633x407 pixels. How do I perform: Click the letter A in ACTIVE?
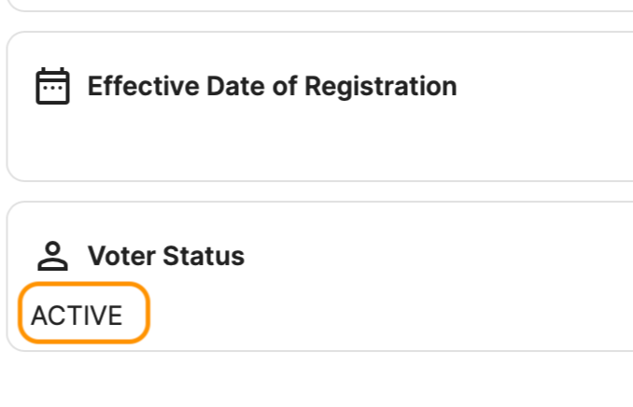pyautogui.click(x=39, y=316)
